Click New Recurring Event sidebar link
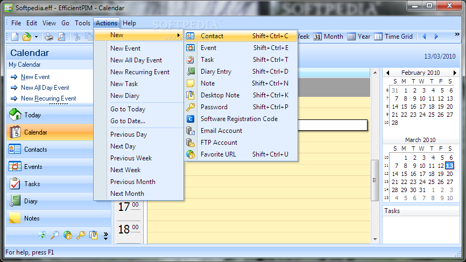 click(x=48, y=98)
